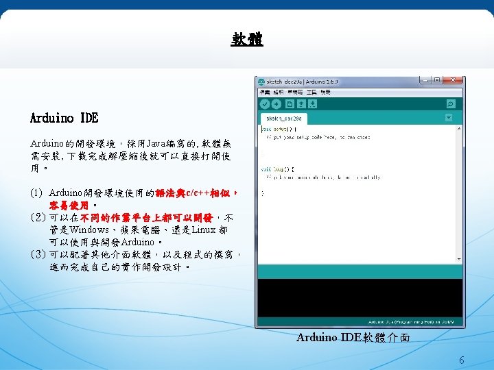494x370 pixels.
Task: Click the caption 'Arduino IDE軟體介面'
Action: 353,338
